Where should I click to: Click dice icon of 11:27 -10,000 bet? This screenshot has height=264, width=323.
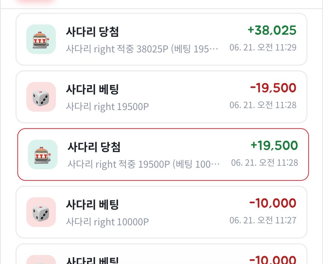coord(41,212)
